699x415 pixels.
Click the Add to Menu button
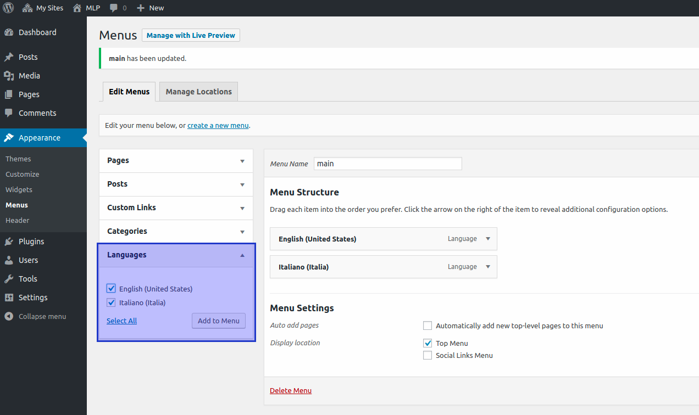pyautogui.click(x=218, y=321)
